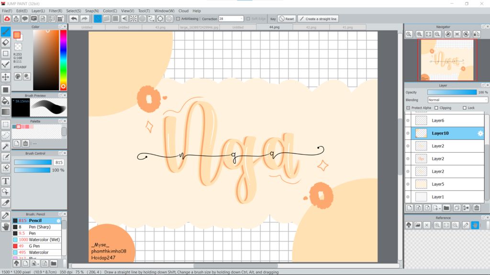Screen dimensions: 490x275
Task: Hide the Layer10 layer
Action: click(x=408, y=133)
